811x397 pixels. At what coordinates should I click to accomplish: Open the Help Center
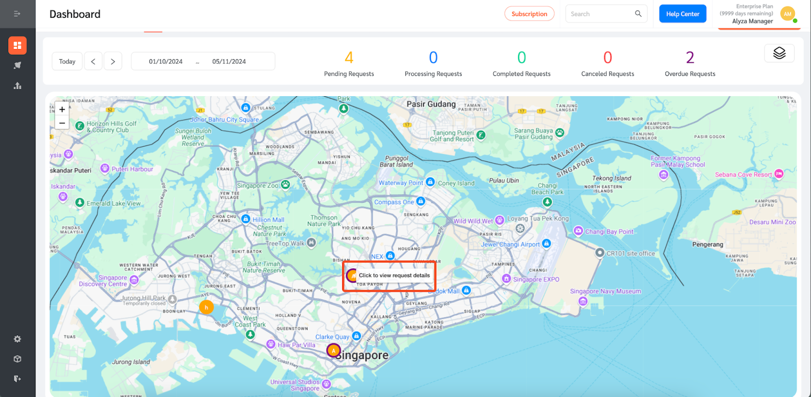682,14
